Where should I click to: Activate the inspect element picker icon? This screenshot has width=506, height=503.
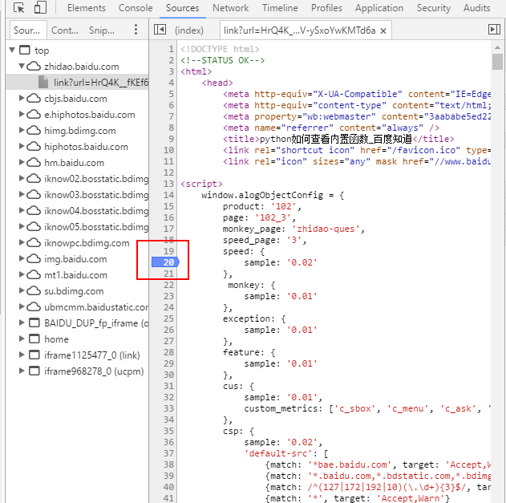[x=18, y=8]
